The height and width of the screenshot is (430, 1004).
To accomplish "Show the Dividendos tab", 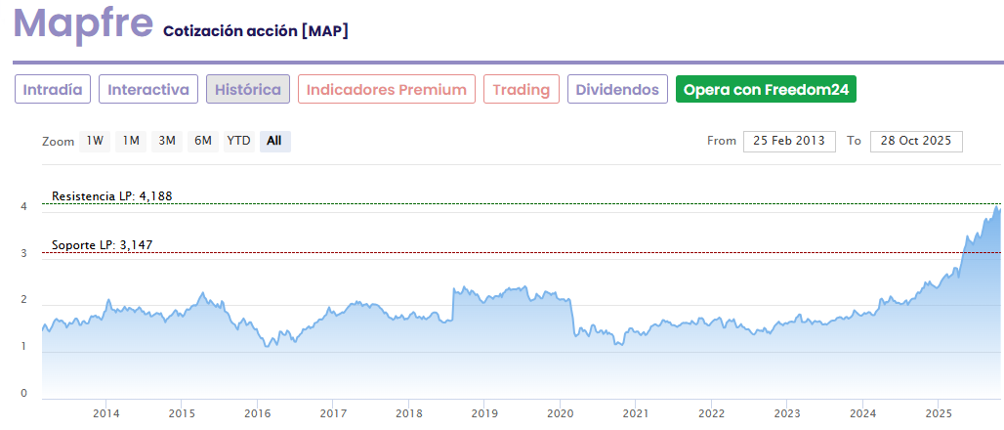I will [617, 90].
